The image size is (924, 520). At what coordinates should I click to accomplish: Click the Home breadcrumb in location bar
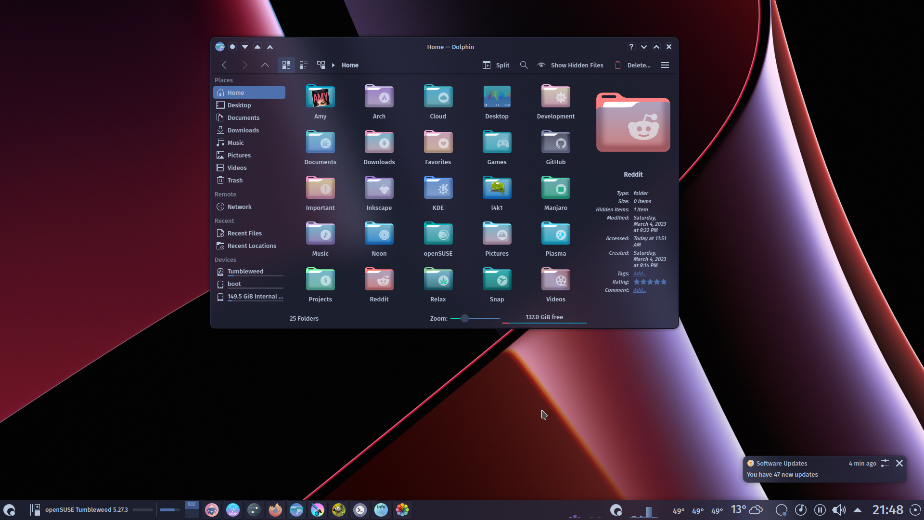point(350,65)
